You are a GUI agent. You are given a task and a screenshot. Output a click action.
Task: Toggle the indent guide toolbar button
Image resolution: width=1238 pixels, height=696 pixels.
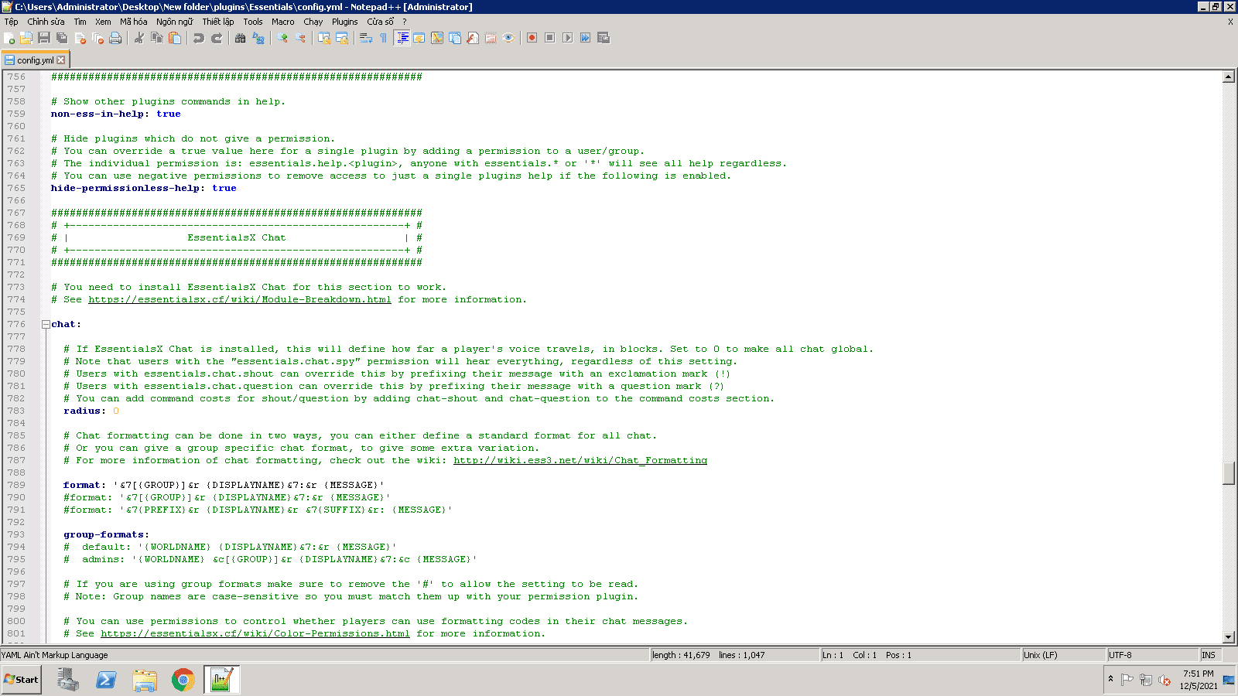click(402, 38)
